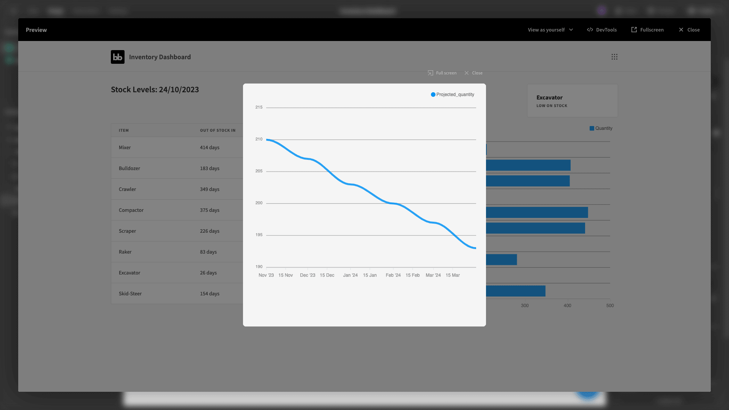Click the Mar '24 axis label

pyautogui.click(x=433, y=275)
